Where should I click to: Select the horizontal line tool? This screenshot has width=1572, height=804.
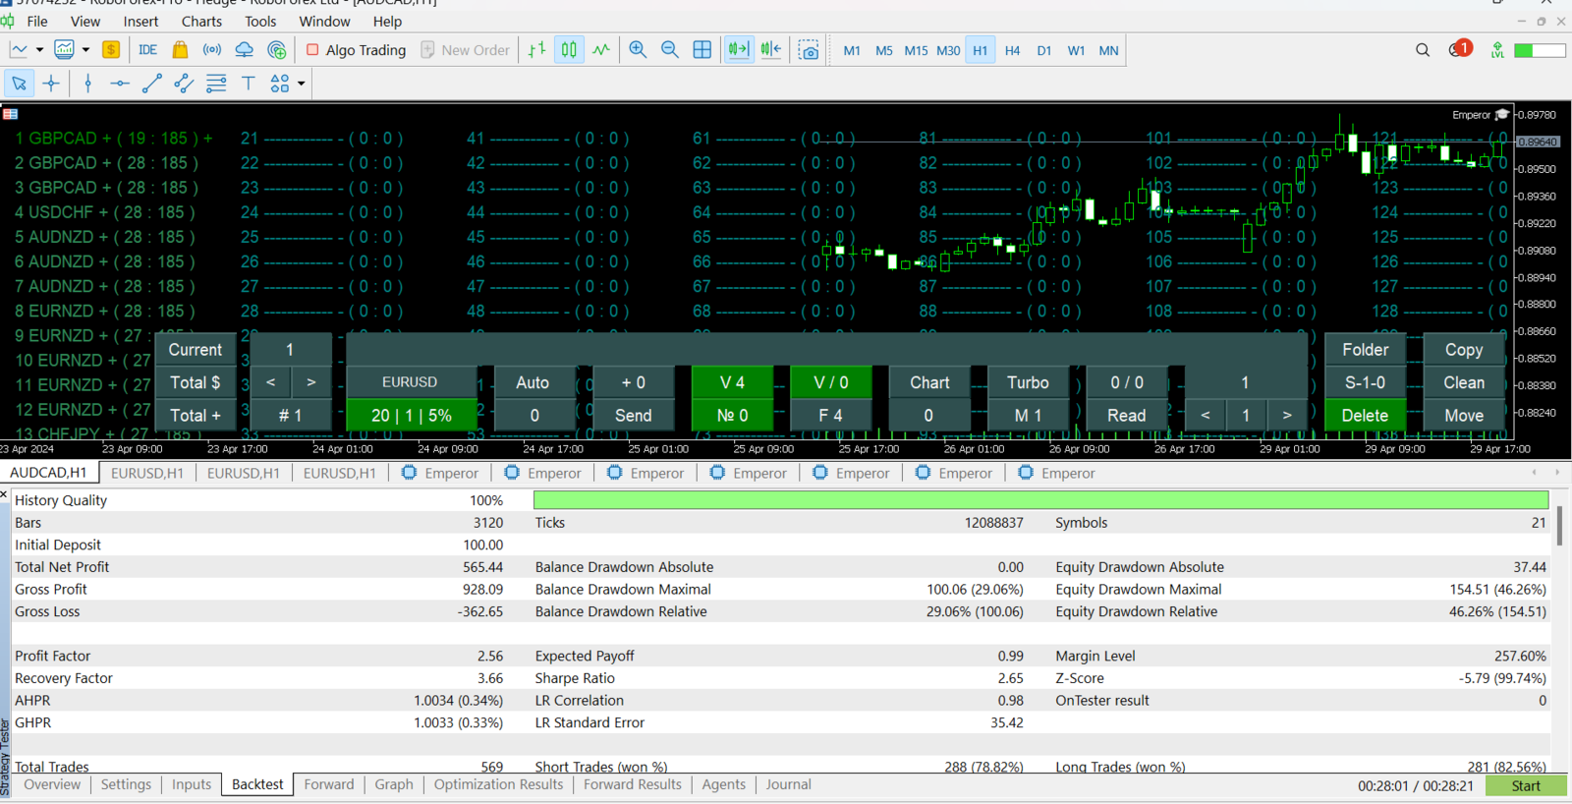click(120, 84)
